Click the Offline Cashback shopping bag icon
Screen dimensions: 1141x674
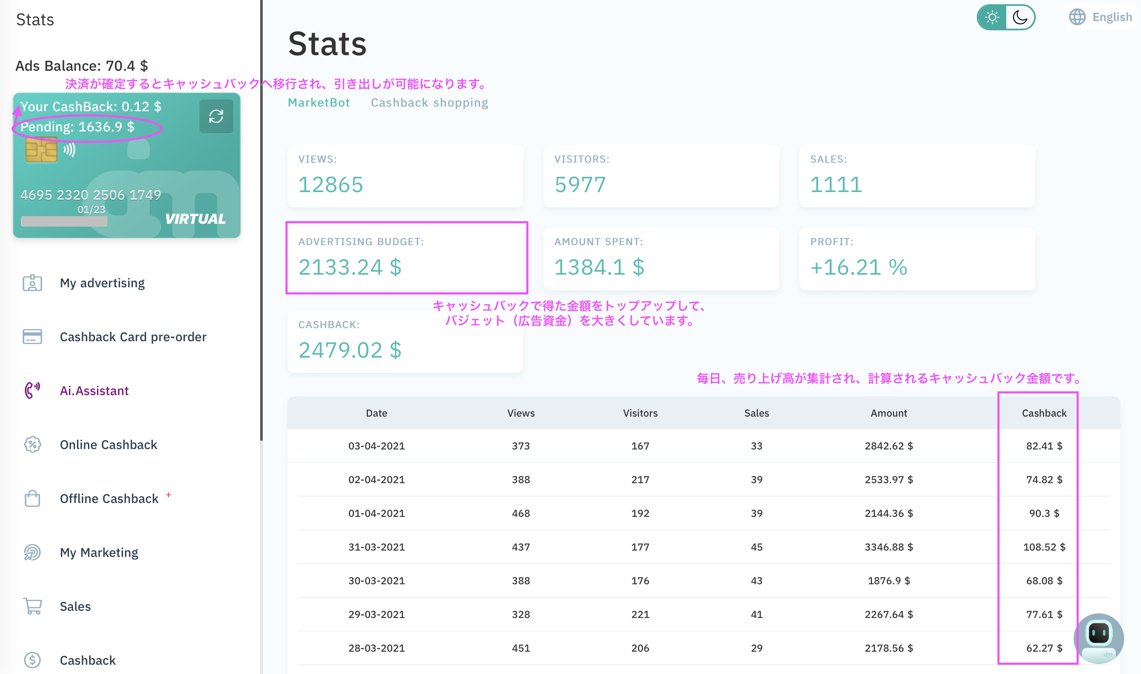pos(32,498)
